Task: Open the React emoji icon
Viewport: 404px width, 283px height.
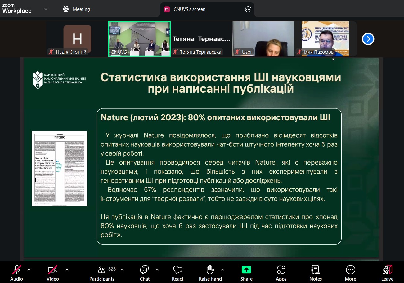Action: (177, 270)
